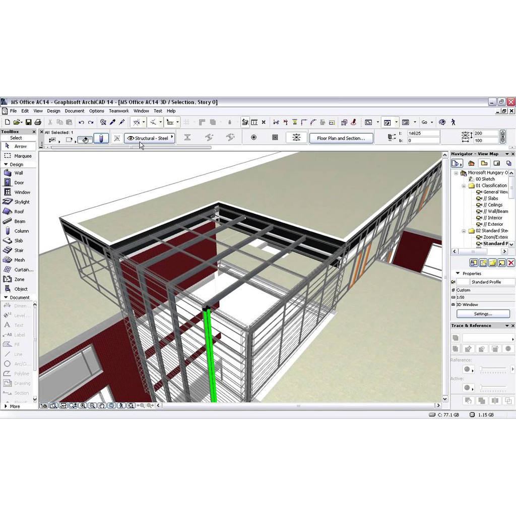Select the Wall tool in the ToolBox
The width and height of the screenshot is (516, 516).
pyautogui.click(x=19, y=172)
